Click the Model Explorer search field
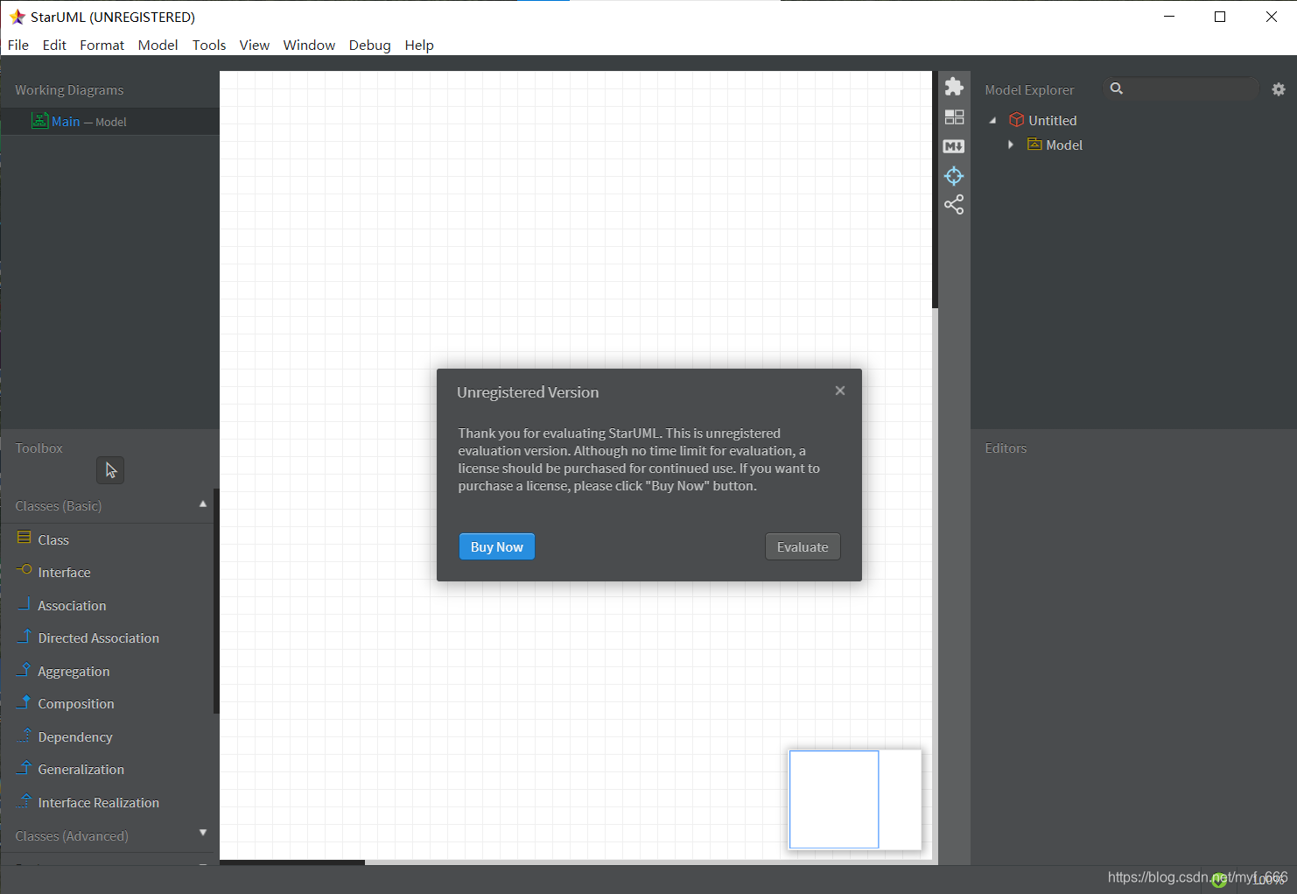 click(x=1181, y=88)
